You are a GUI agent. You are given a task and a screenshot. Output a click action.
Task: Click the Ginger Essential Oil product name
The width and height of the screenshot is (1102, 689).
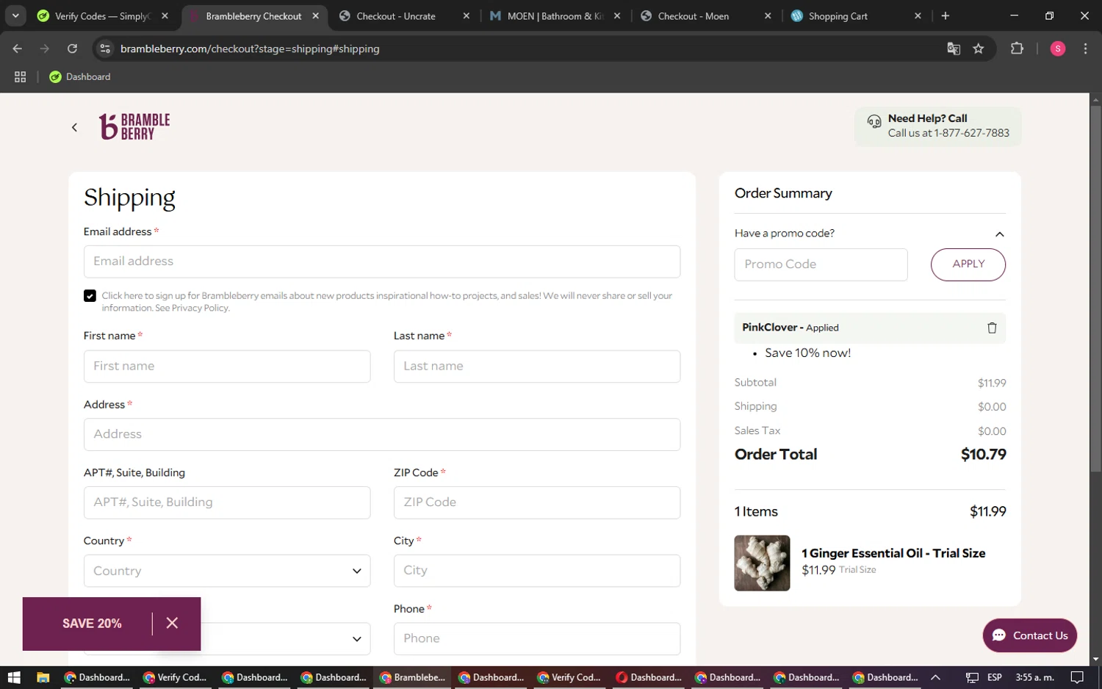pos(893,553)
